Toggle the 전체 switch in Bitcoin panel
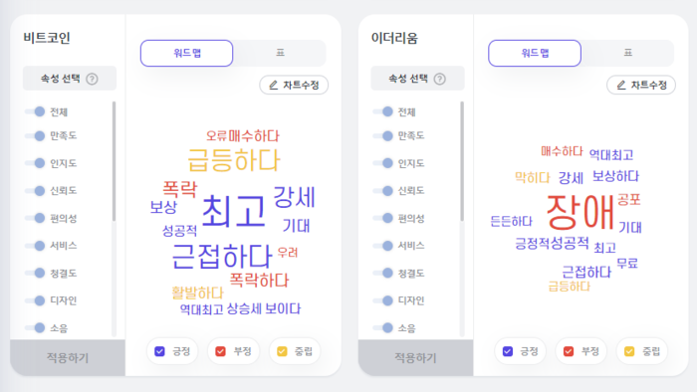Viewport: 697px width, 392px height. (x=35, y=111)
